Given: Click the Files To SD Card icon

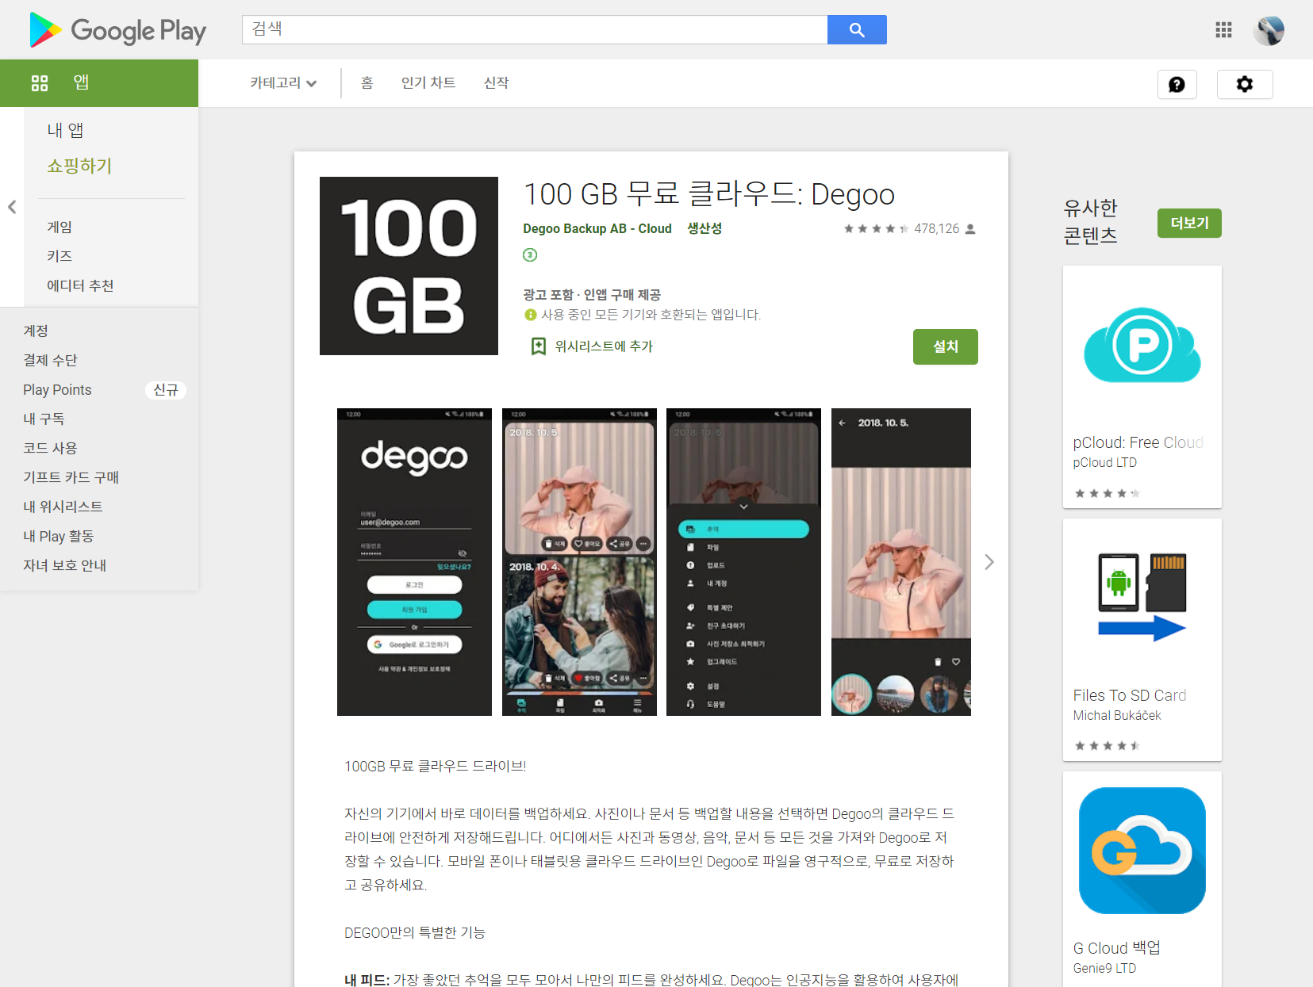Looking at the screenshot, I should [1142, 598].
